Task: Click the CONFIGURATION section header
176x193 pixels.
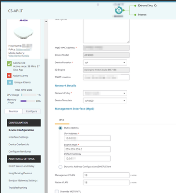Action: [24, 123]
